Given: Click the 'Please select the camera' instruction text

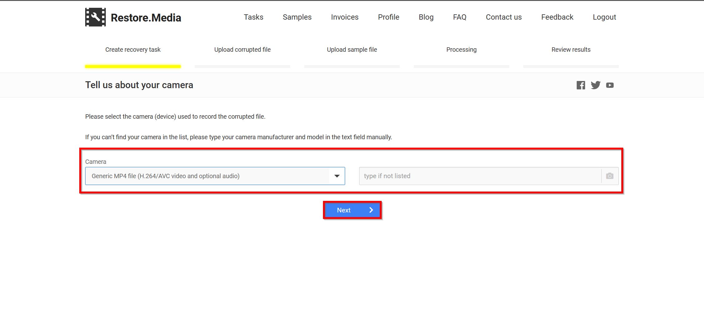Looking at the screenshot, I should [x=175, y=116].
